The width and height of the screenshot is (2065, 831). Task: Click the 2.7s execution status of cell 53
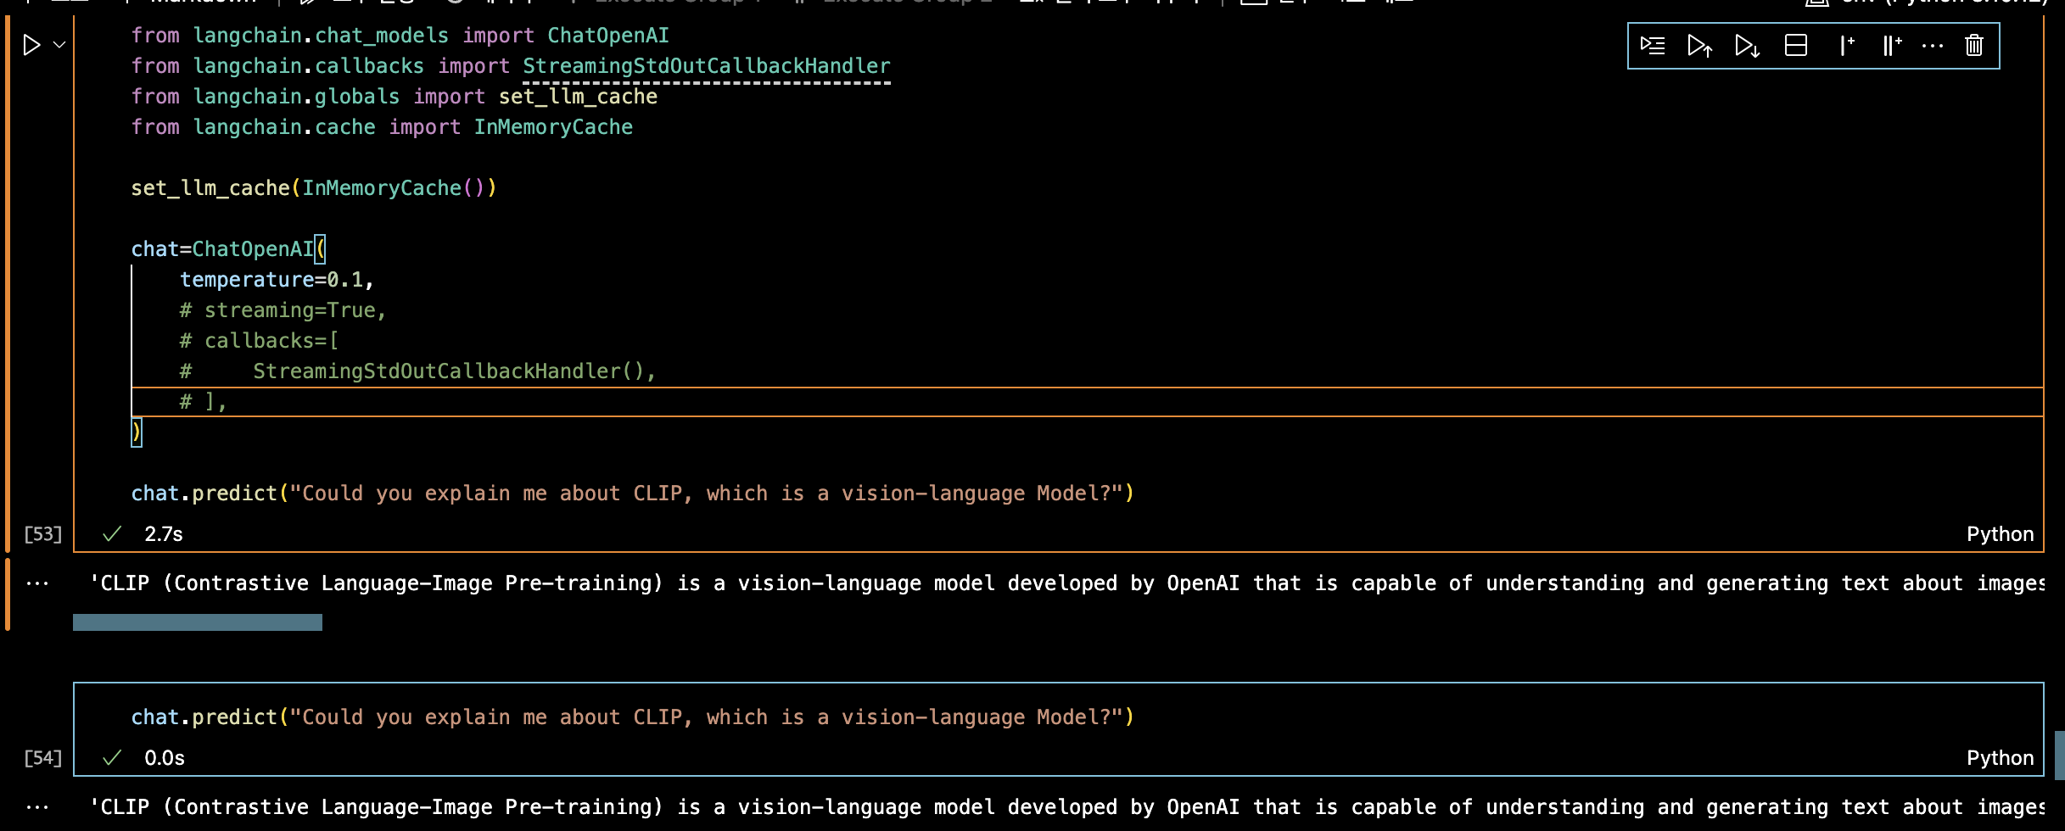pyautogui.click(x=164, y=534)
